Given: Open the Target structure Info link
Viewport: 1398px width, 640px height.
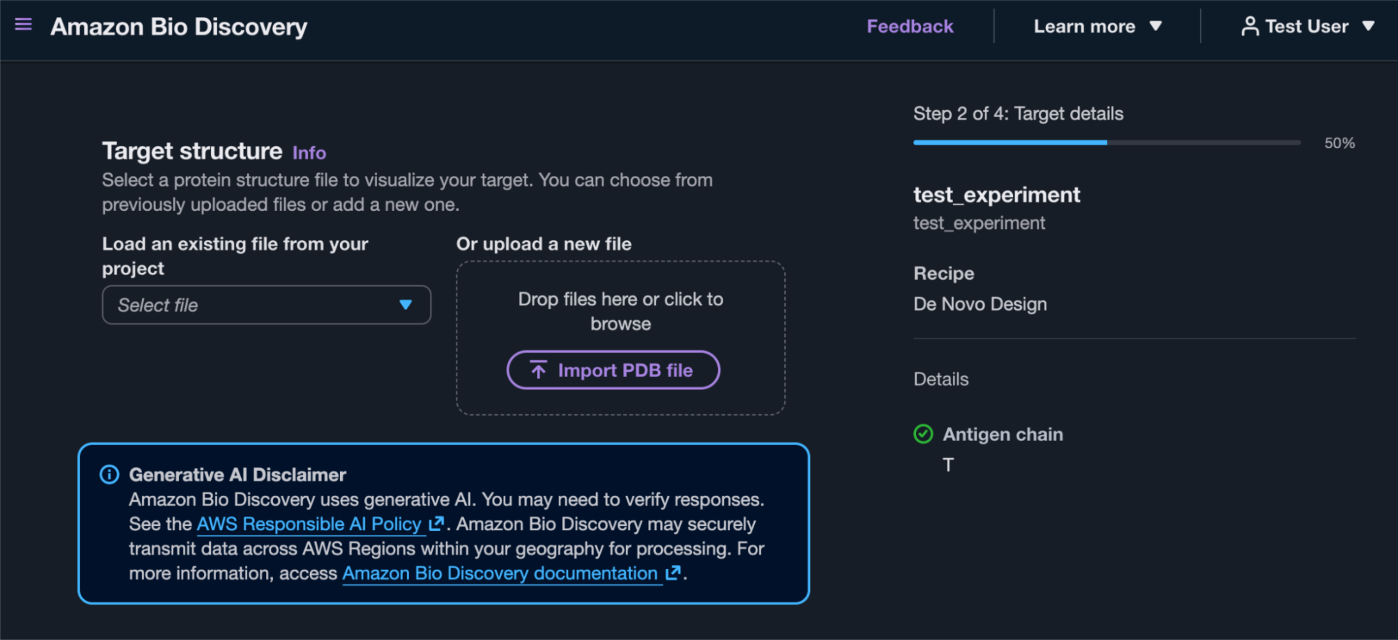Looking at the screenshot, I should pos(309,153).
